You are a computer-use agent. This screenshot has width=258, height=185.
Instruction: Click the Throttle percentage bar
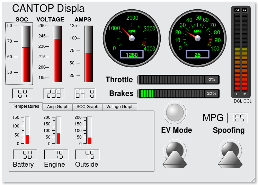coord(178,80)
